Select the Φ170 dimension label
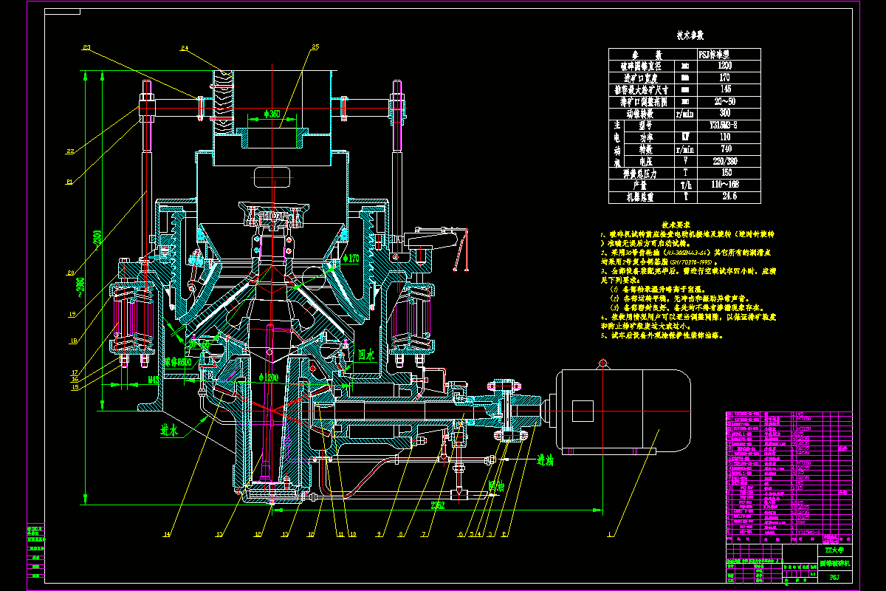 tap(351, 258)
